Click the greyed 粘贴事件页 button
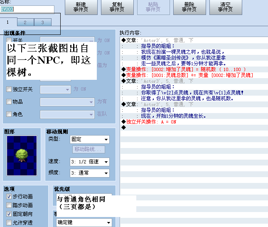The image size is (268, 227). pyautogui.click(x=153, y=7)
